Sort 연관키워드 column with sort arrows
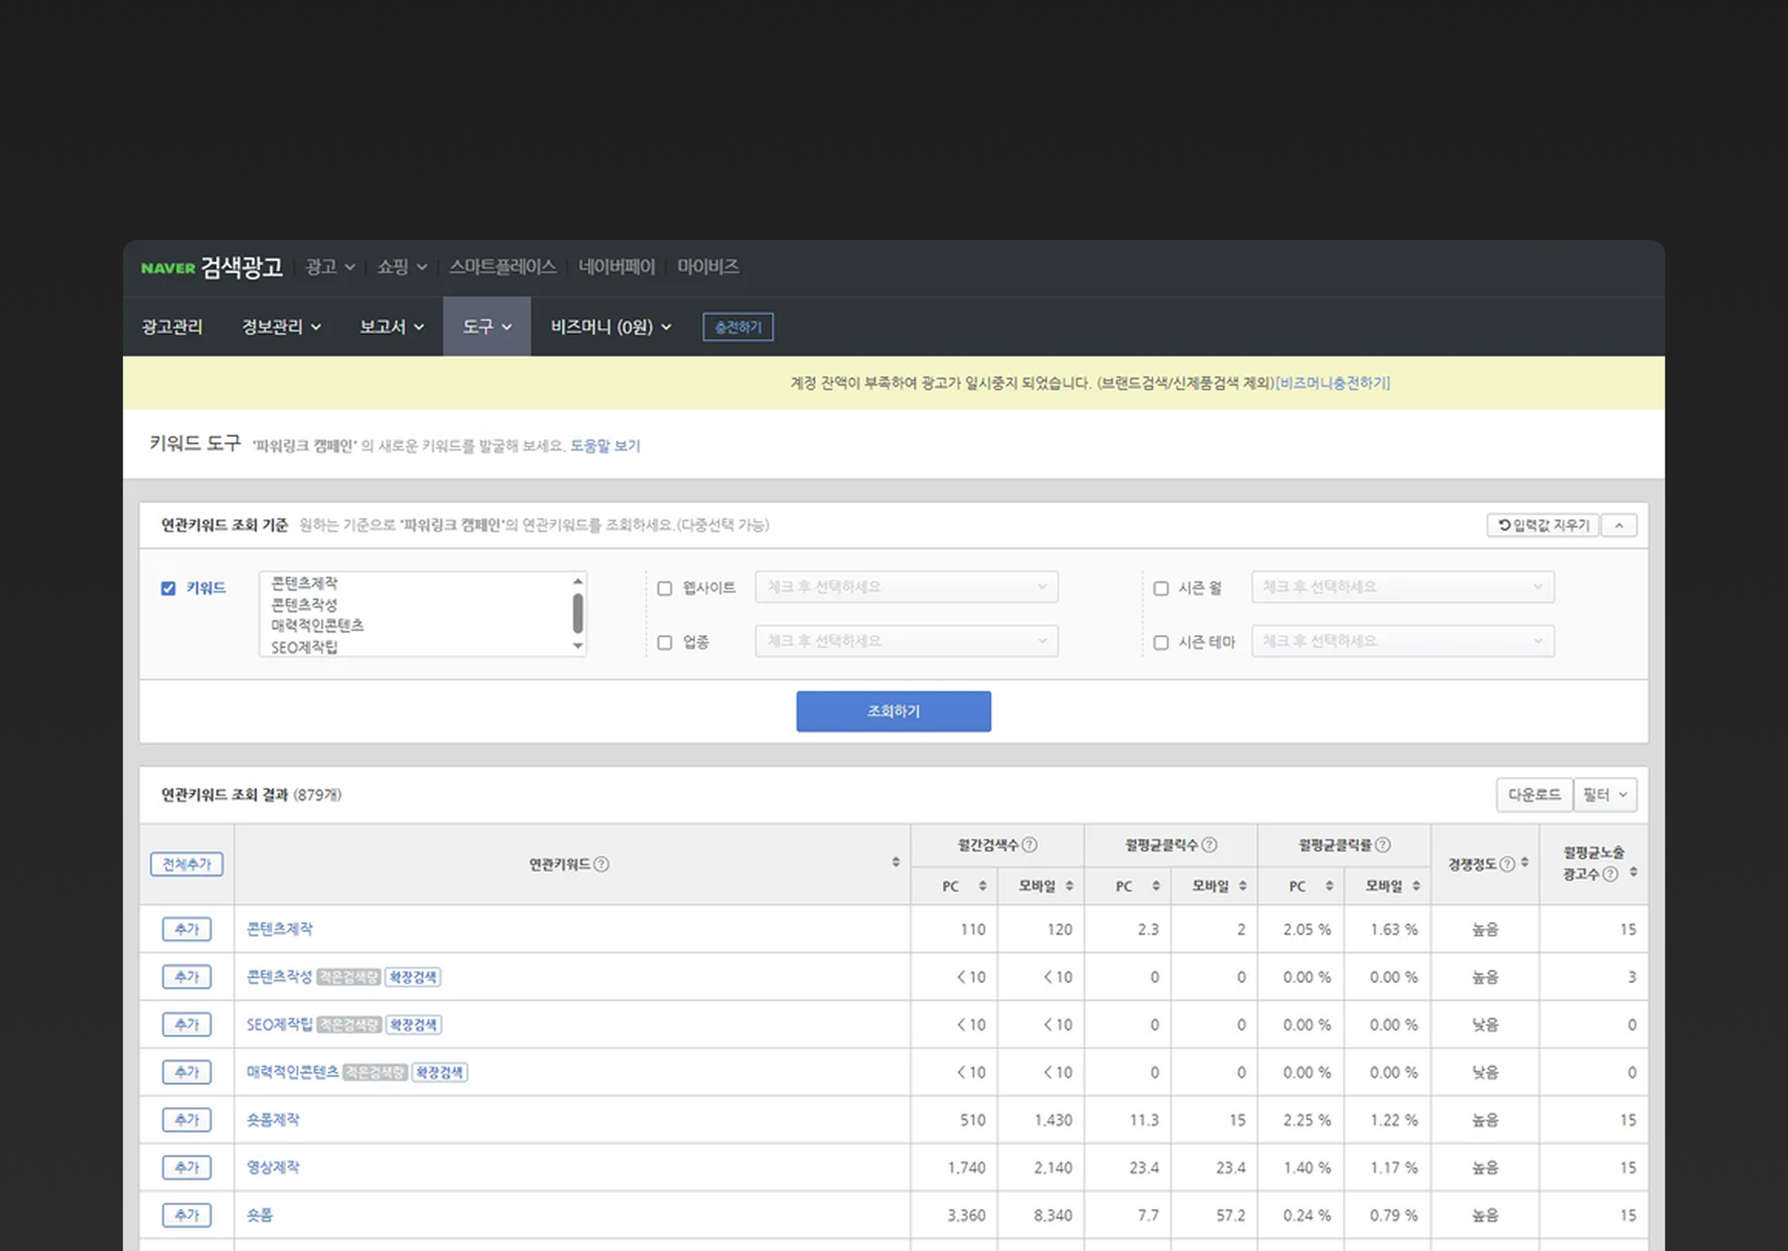This screenshot has height=1251, width=1788. pos(896,862)
